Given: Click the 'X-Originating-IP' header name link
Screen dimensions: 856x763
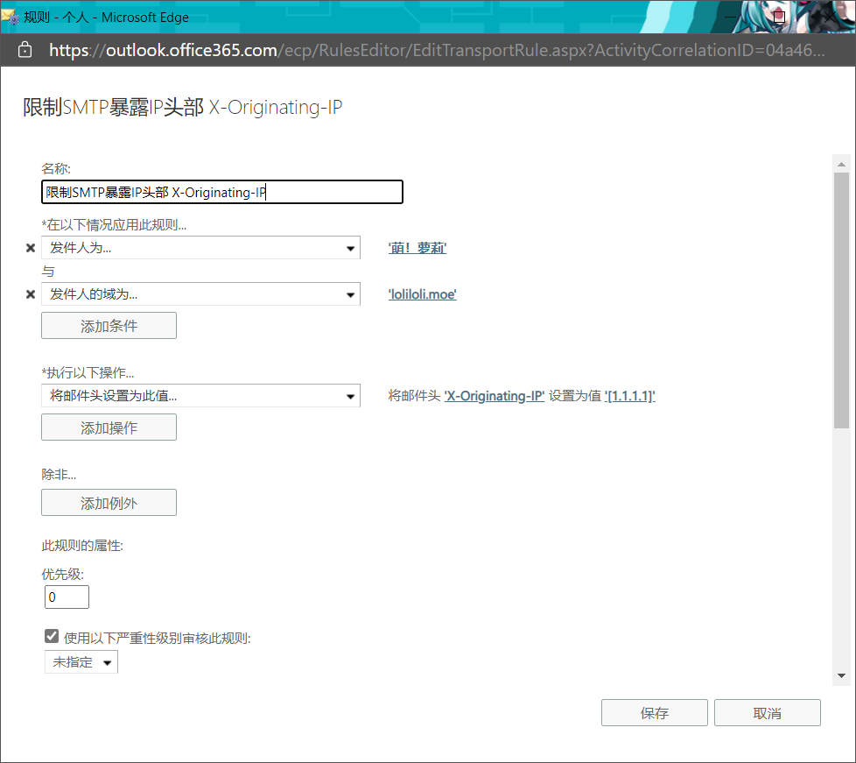Looking at the screenshot, I should pyautogui.click(x=495, y=396).
